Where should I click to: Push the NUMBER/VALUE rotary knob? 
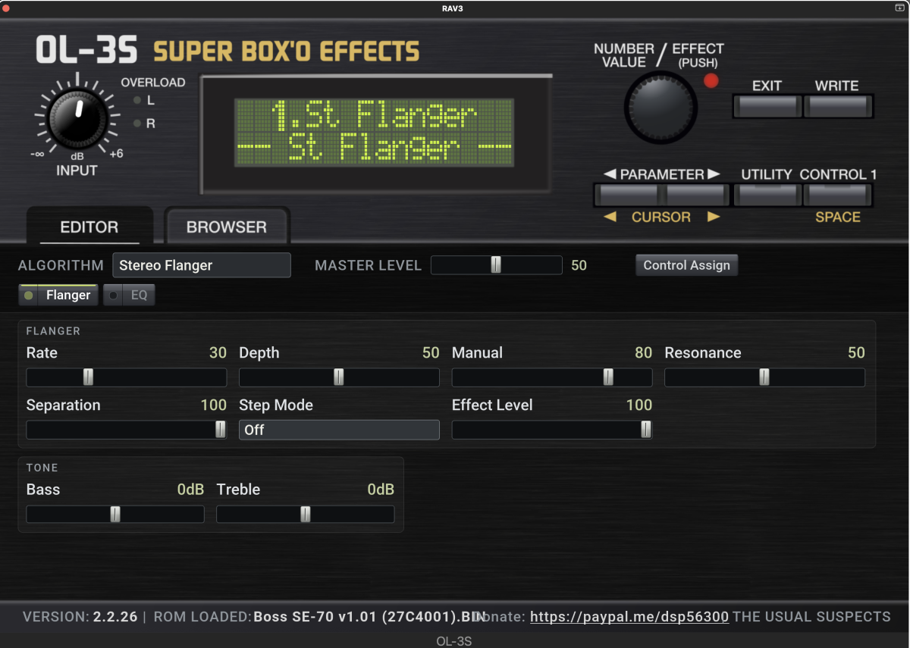tap(660, 108)
